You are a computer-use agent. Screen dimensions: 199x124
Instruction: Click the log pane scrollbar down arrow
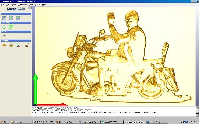(x=197, y=115)
